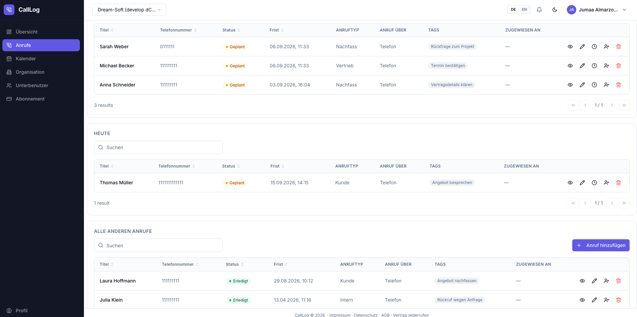Click the CallLog logo icon
This screenshot has width=637, height=317.
click(x=9, y=10)
